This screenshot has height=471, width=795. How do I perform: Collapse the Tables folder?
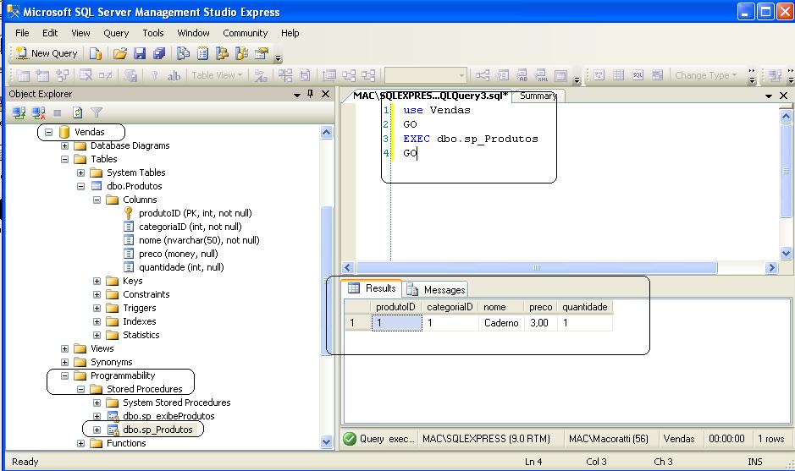click(x=65, y=159)
